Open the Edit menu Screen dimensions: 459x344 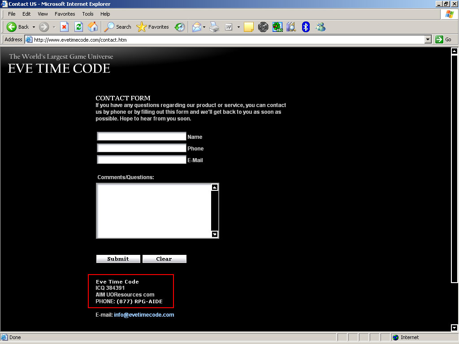click(x=26, y=14)
